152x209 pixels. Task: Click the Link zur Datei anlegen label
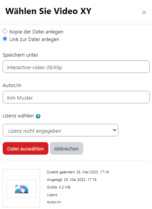click(34, 40)
